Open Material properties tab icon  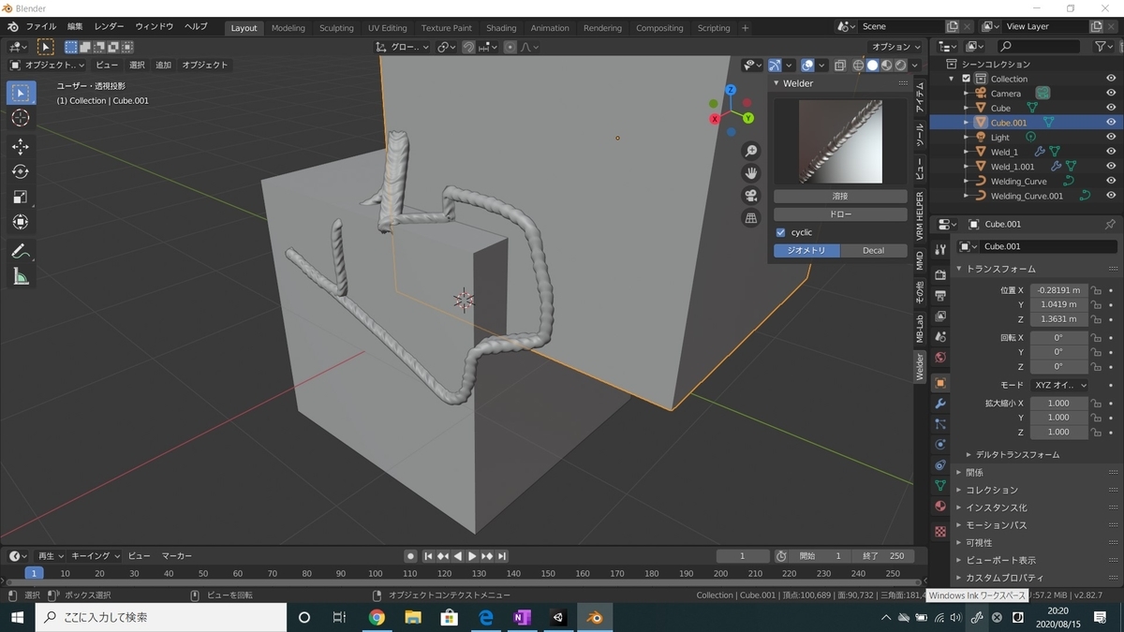[x=940, y=507]
